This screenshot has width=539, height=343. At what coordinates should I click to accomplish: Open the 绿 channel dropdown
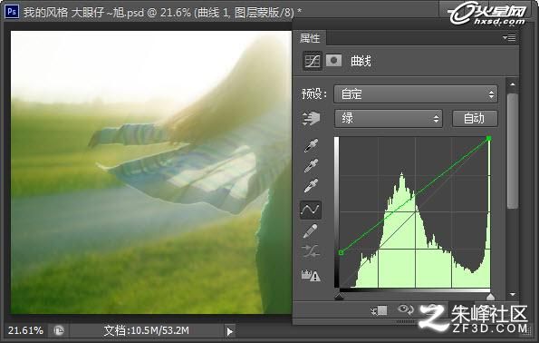pyautogui.click(x=388, y=119)
